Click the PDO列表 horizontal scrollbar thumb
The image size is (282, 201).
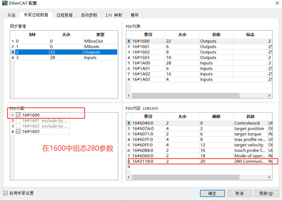click(x=185, y=95)
